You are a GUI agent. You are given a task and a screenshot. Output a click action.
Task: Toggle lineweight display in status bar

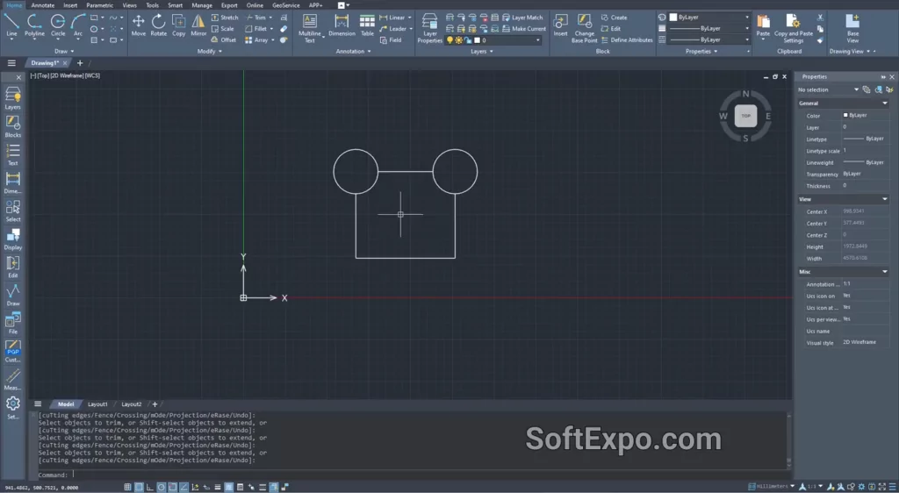[218, 487]
